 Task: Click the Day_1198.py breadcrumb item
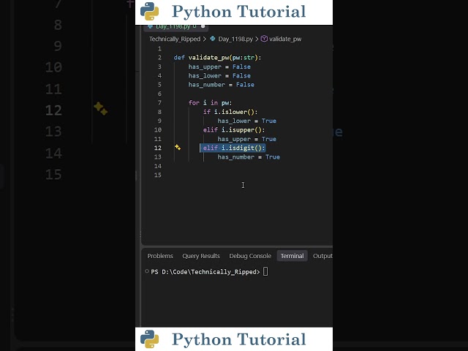pos(235,39)
